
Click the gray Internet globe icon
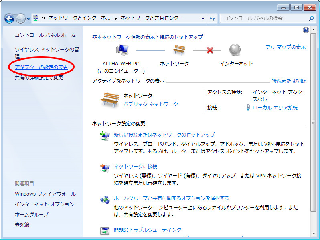(236, 50)
